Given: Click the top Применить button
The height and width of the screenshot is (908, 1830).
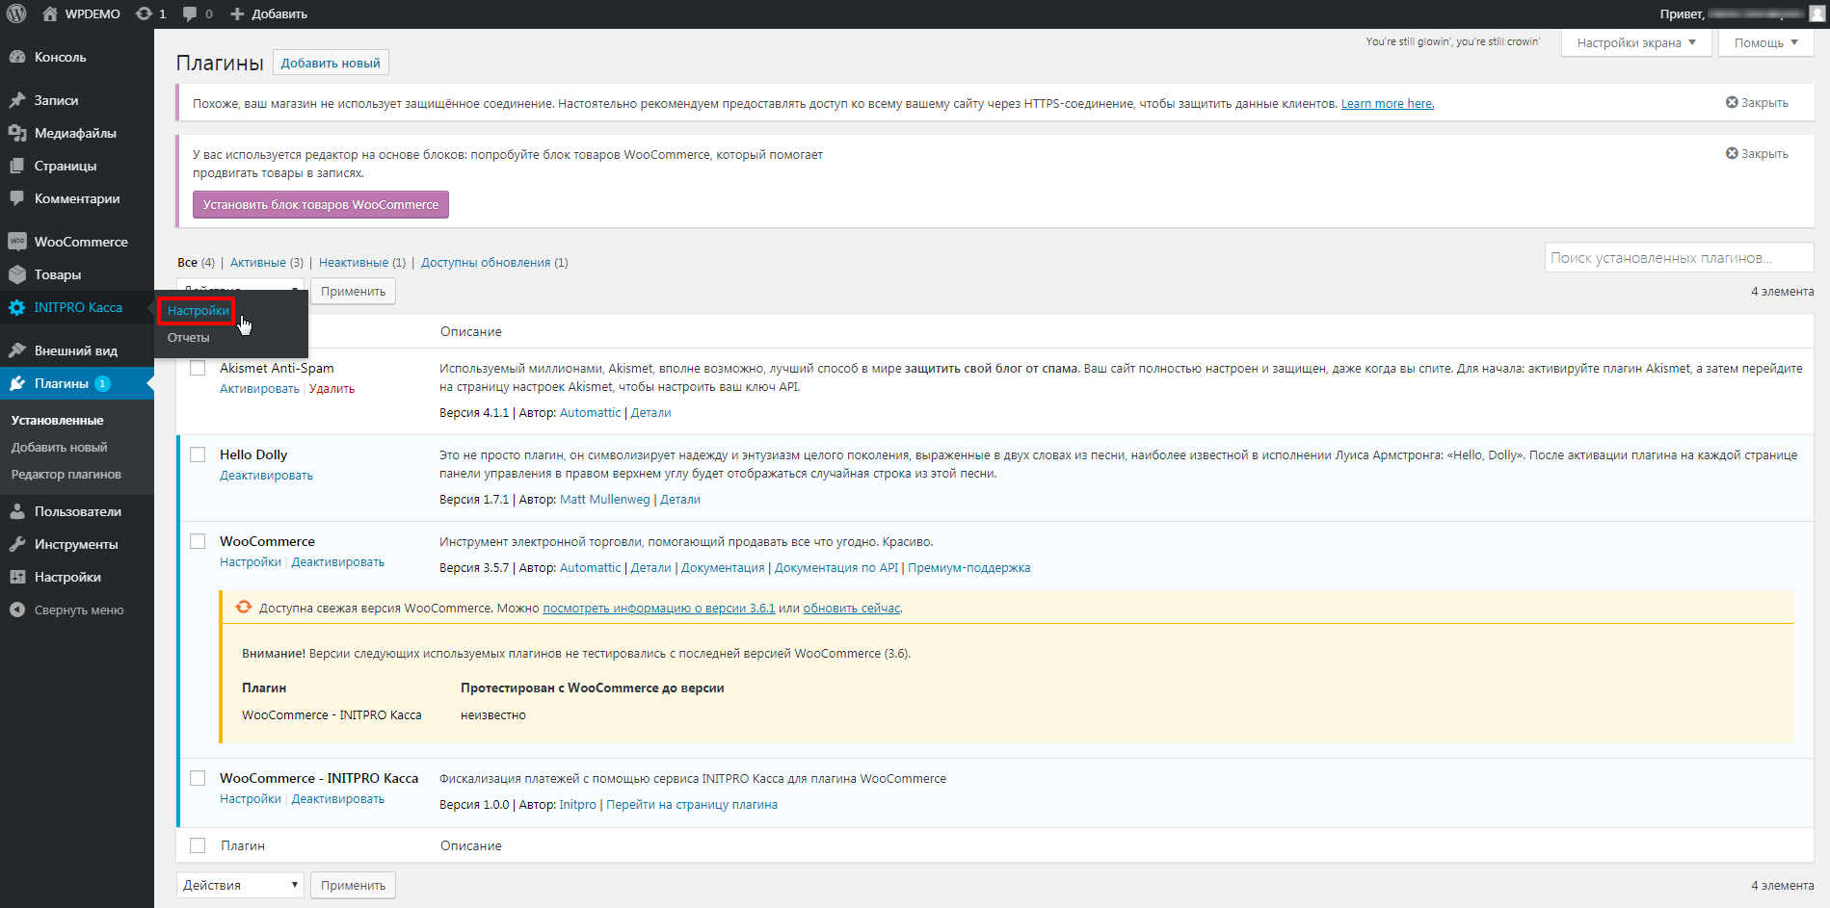Looking at the screenshot, I should (353, 291).
